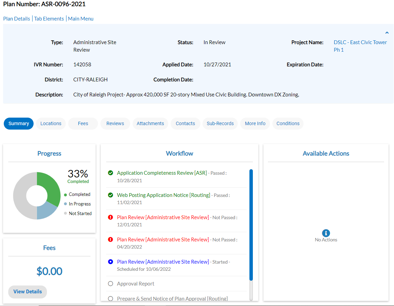
Task: Follow the Main Menu link
Action: 81,19
